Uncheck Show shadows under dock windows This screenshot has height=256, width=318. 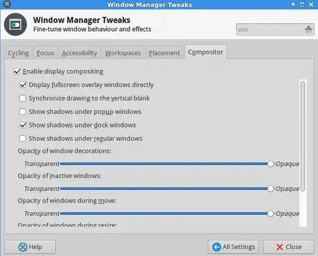(23, 125)
